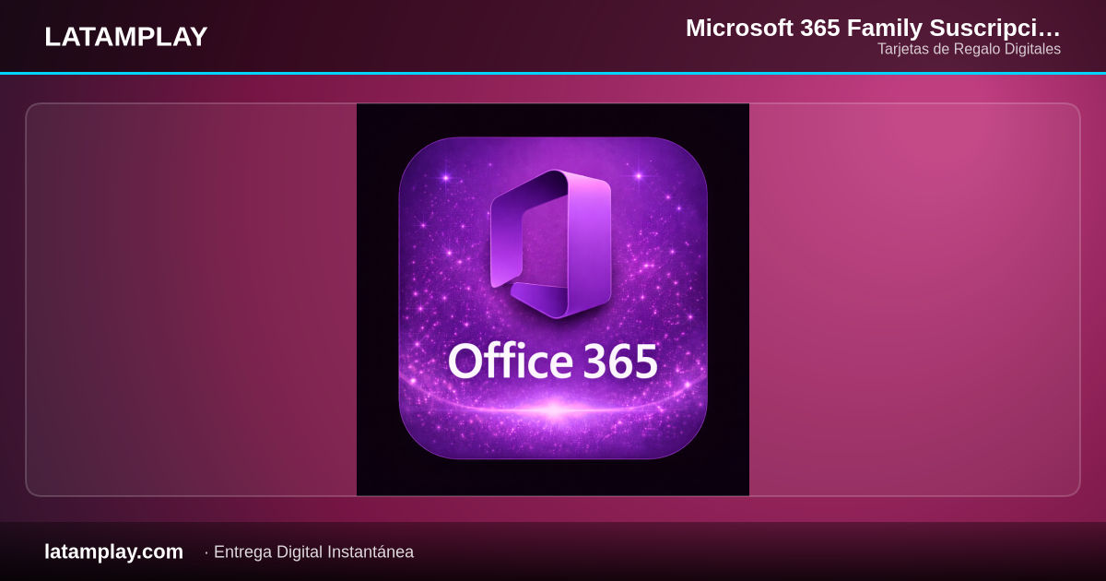The height and width of the screenshot is (581, 1106).
Task: Click the Office logo icon in the image
Action: point(551,244)
